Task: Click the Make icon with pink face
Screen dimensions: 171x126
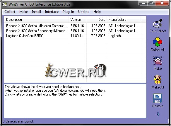Action: point(158,61)
